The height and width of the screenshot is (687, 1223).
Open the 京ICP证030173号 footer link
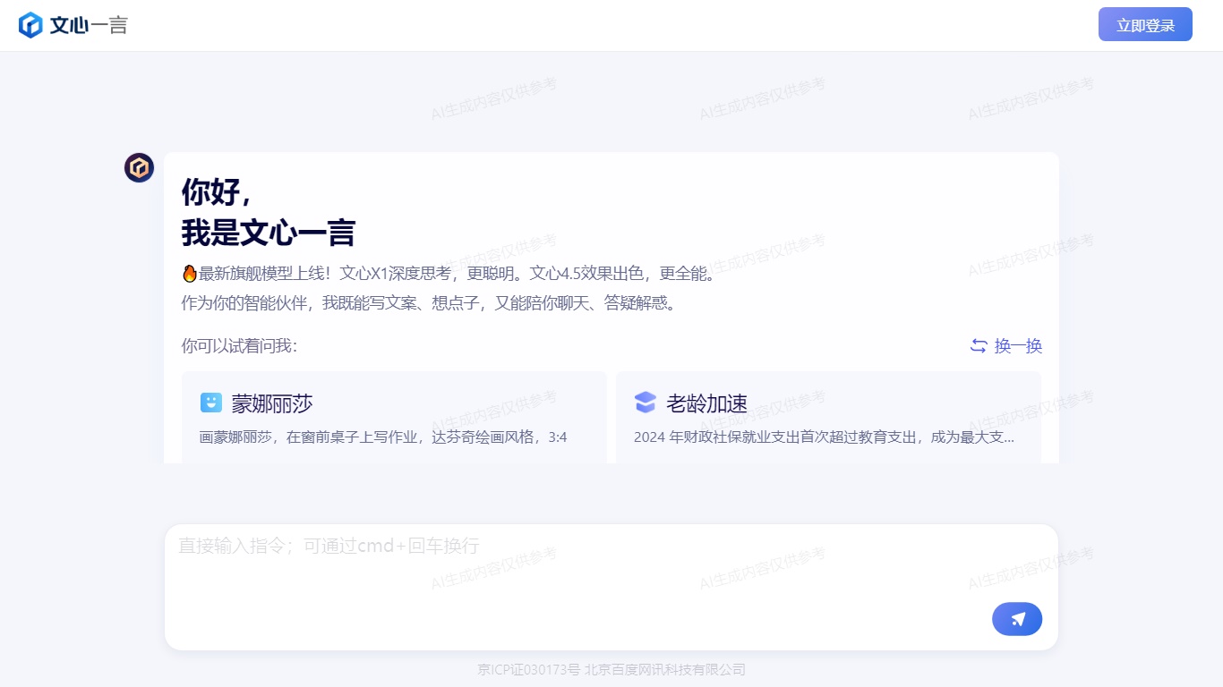528,670
